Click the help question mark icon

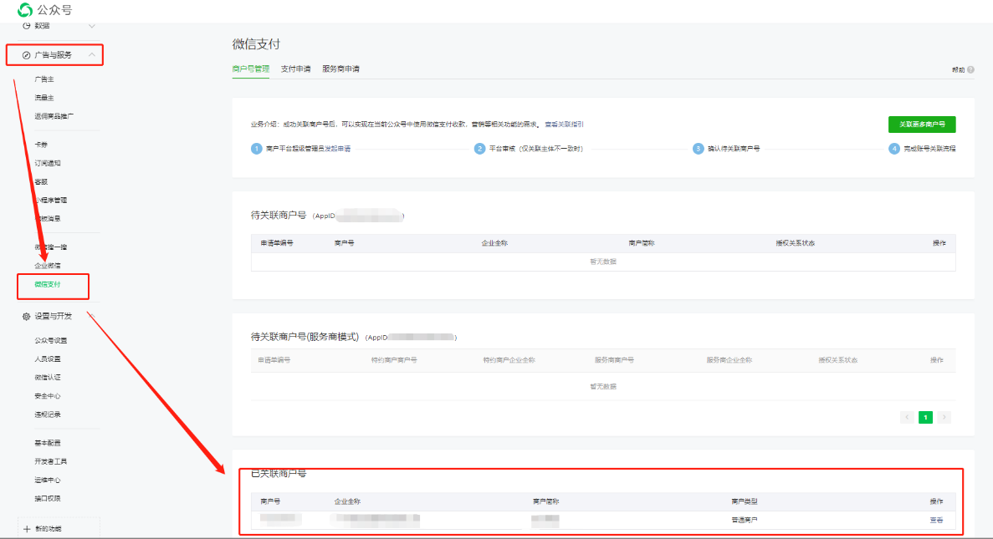pyautogui.click(x=970, y=69)
